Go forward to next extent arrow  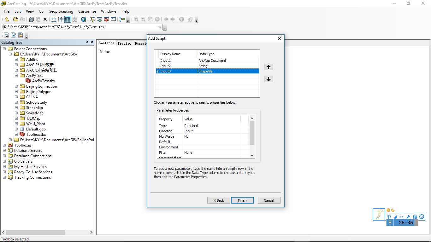click(x=173, y=19)
